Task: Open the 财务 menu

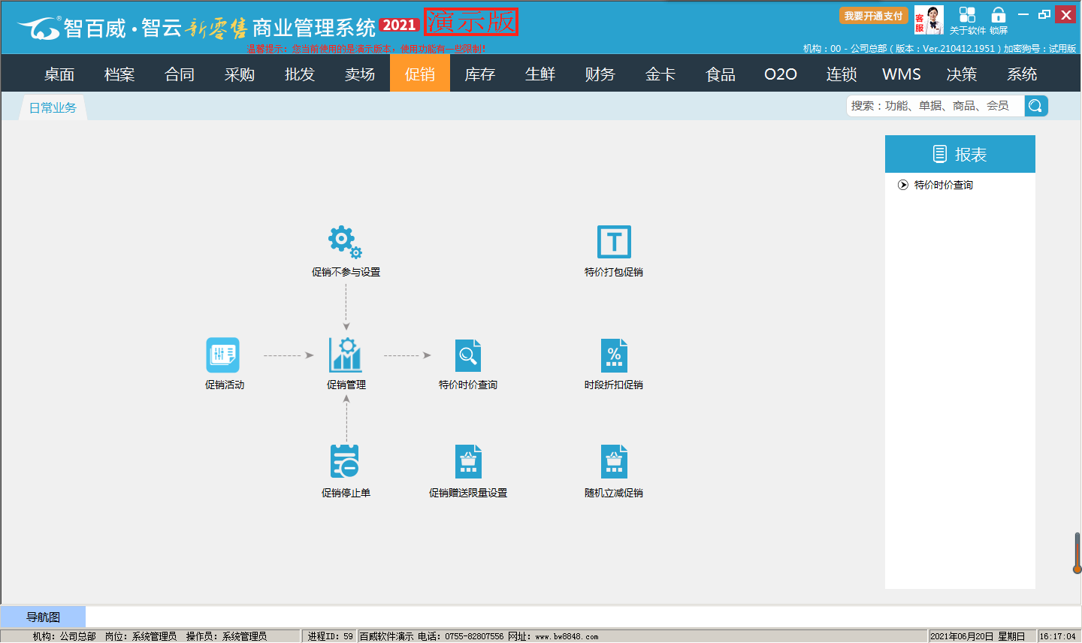Action: pos(600,74)
